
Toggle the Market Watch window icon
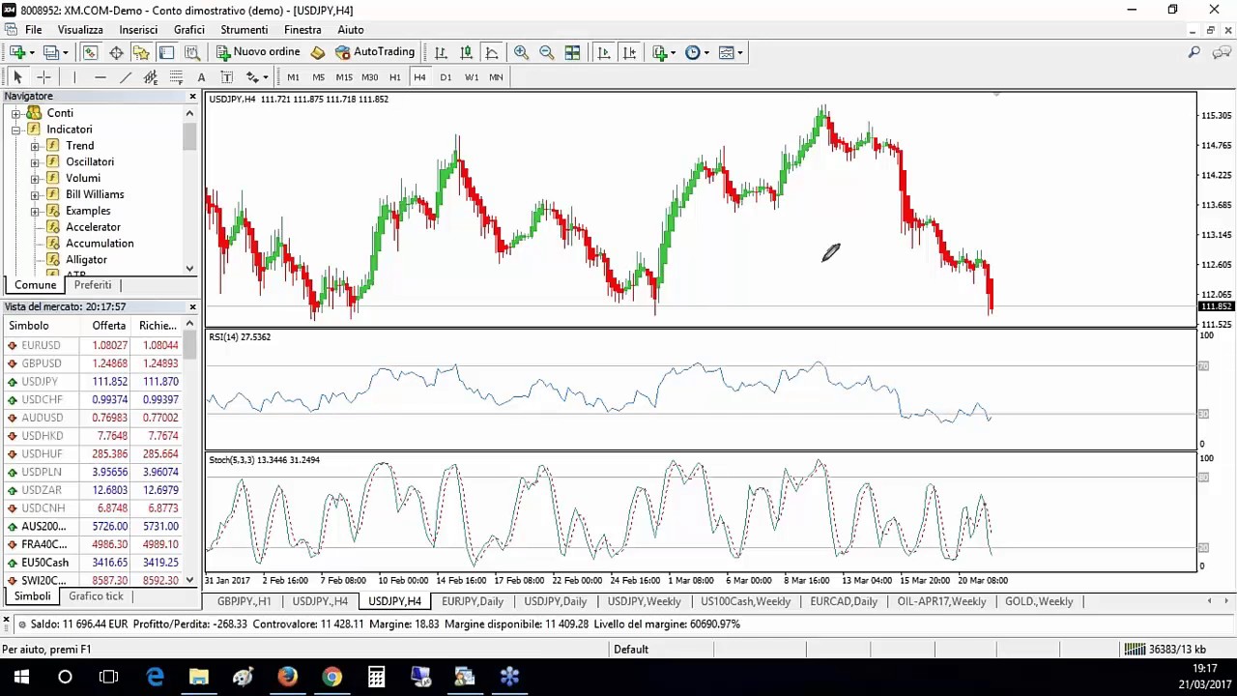pyautogui.click(x=90, y=52)
